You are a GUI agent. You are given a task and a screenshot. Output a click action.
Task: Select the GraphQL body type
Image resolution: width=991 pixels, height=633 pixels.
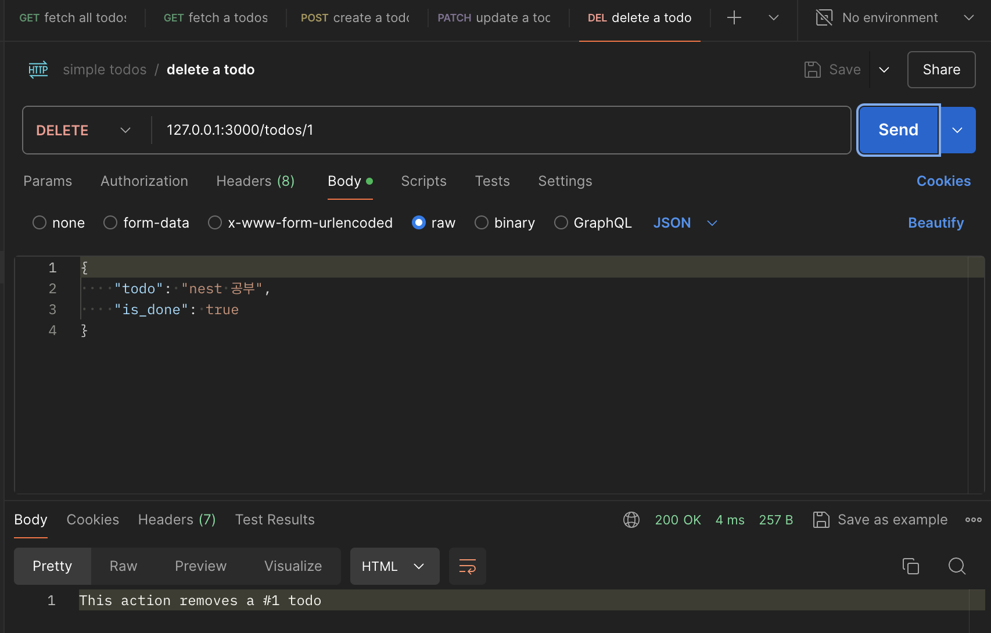click(561, 223)
